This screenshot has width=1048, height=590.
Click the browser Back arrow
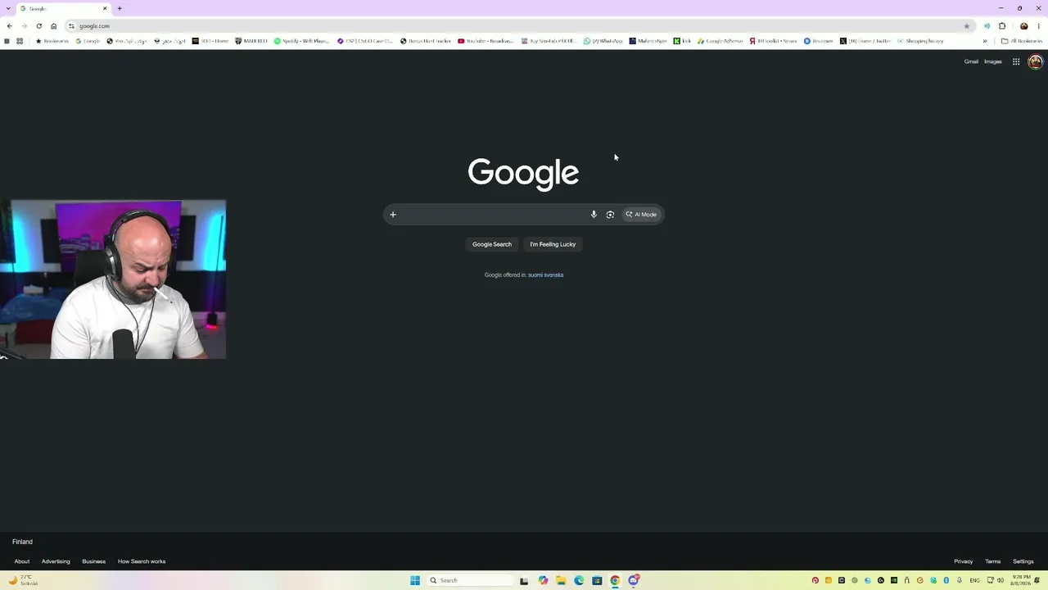pyautogui.click(x=9, y=26)
